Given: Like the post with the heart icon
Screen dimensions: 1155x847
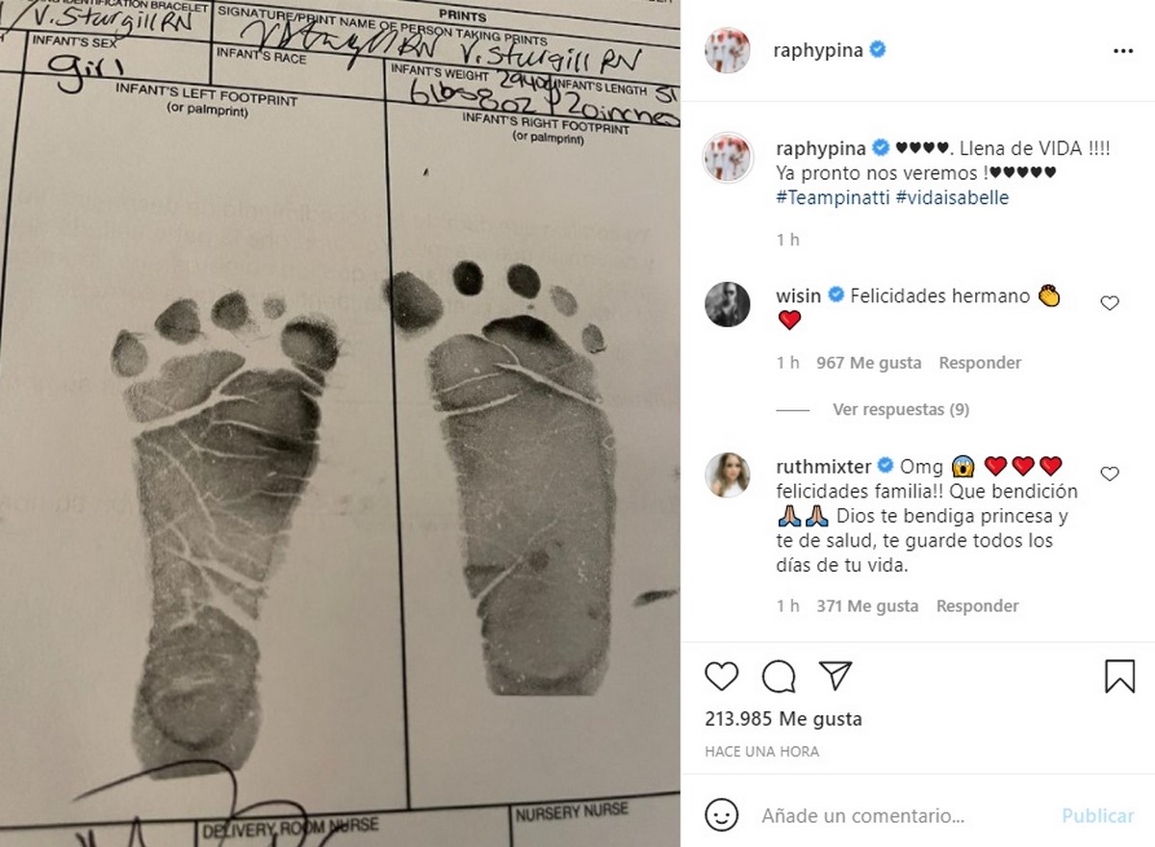Looking at the screenshot, I should 721,676.
